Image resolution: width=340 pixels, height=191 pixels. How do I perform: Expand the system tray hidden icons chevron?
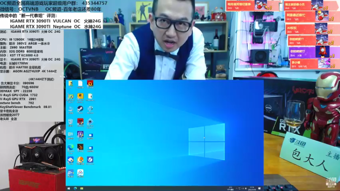coord(237,188)
